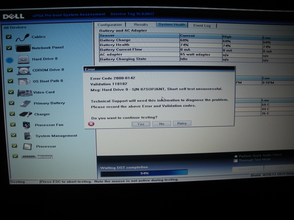The image size is (294, 220).
Task: Open the Configuration tab
Action: click(110, 25)
